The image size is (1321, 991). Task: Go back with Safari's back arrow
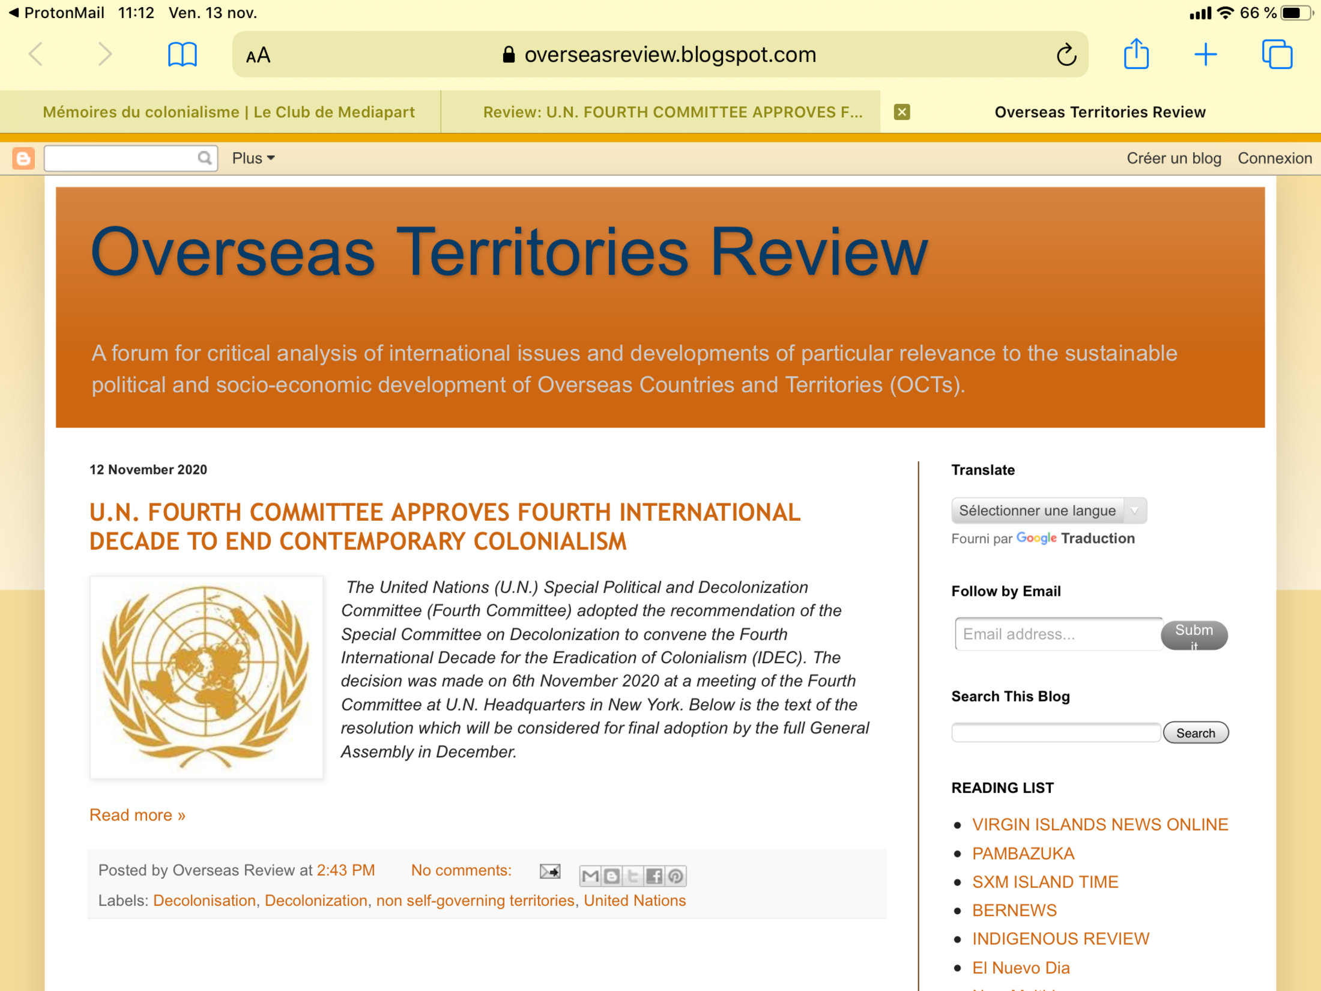36,55
